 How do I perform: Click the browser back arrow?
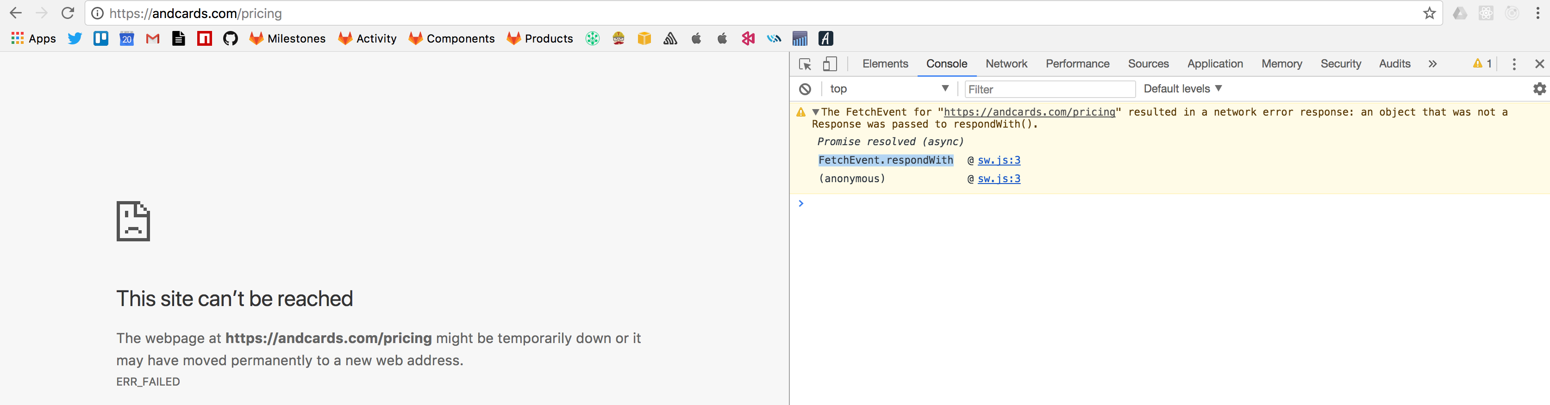click(16, 13)
